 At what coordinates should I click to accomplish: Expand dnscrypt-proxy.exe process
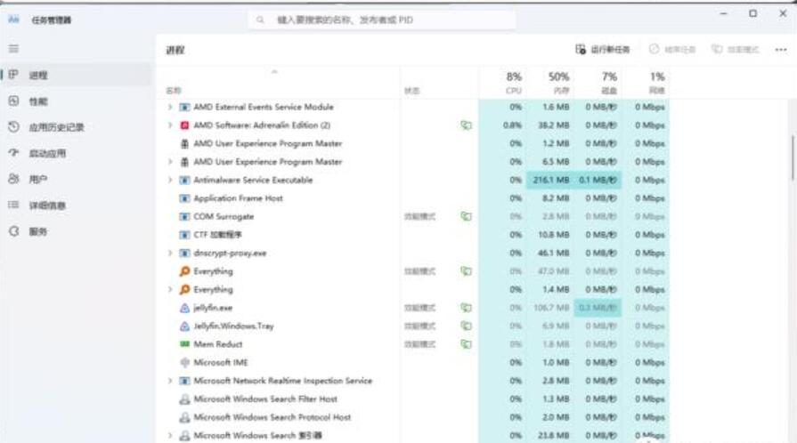point(170,253)
